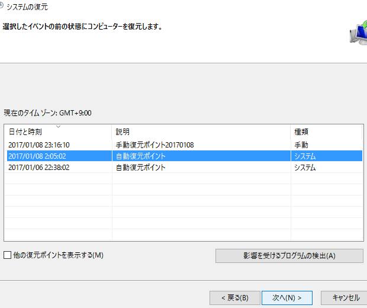
Task: Click 自動復元ポイント in the highlighted row
Action: (x=140, y=156)
